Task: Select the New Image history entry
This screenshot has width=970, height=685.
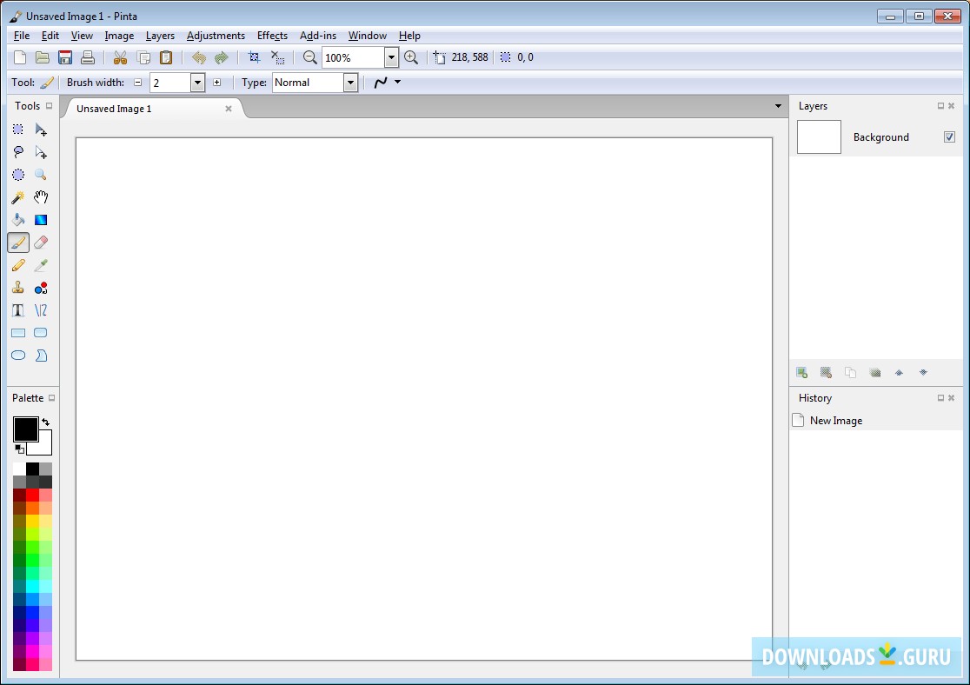Action: (x=877, y=420)
